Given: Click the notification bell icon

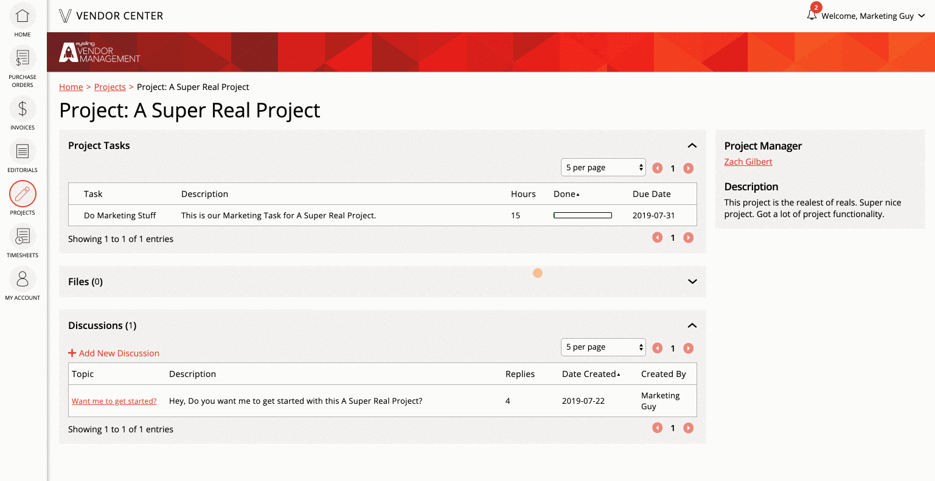Looking at the screenshot, I should point(812,15).
